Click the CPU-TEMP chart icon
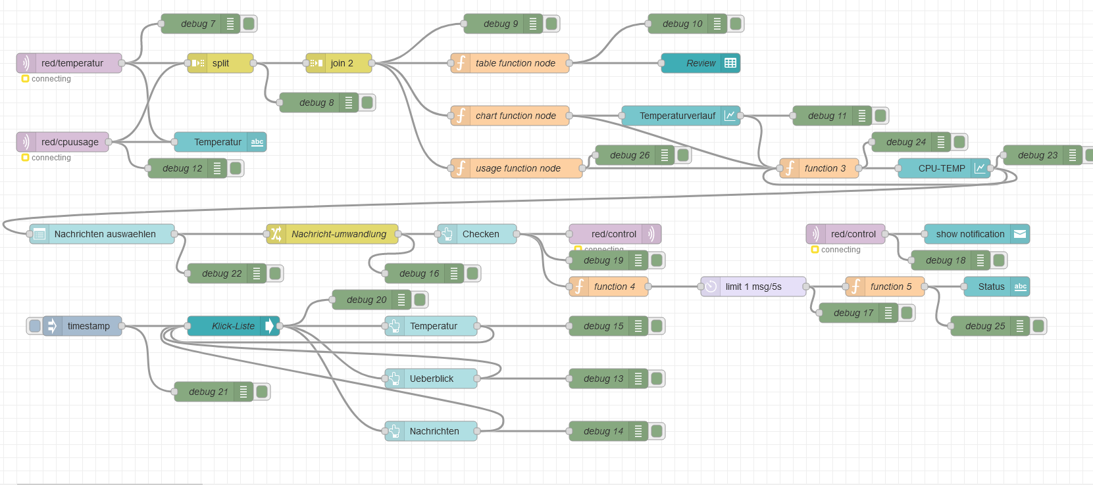Screen dimensions: 1093x485 tap(980, 168)
